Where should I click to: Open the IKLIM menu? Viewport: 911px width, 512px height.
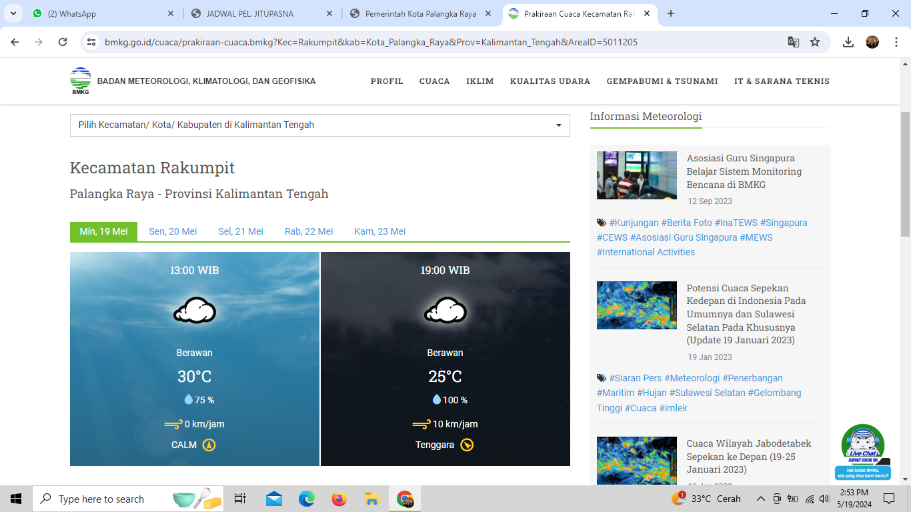(480, 81)
